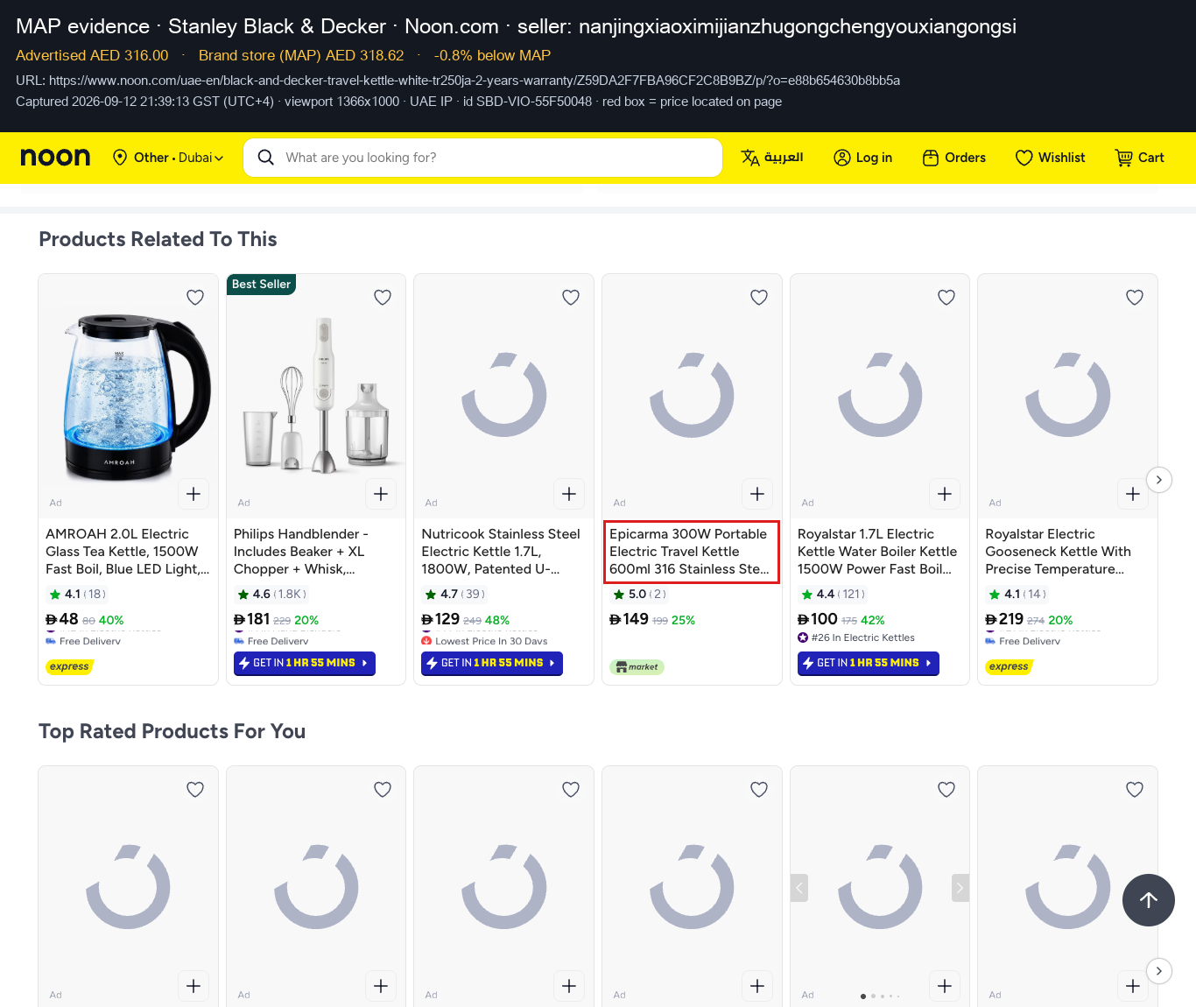
Task: Click the magnifier search icon
Action: click(x=266, y=158)
